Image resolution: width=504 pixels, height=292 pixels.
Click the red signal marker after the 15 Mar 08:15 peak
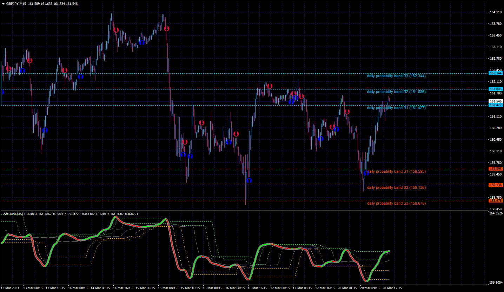tap(167, 28)
